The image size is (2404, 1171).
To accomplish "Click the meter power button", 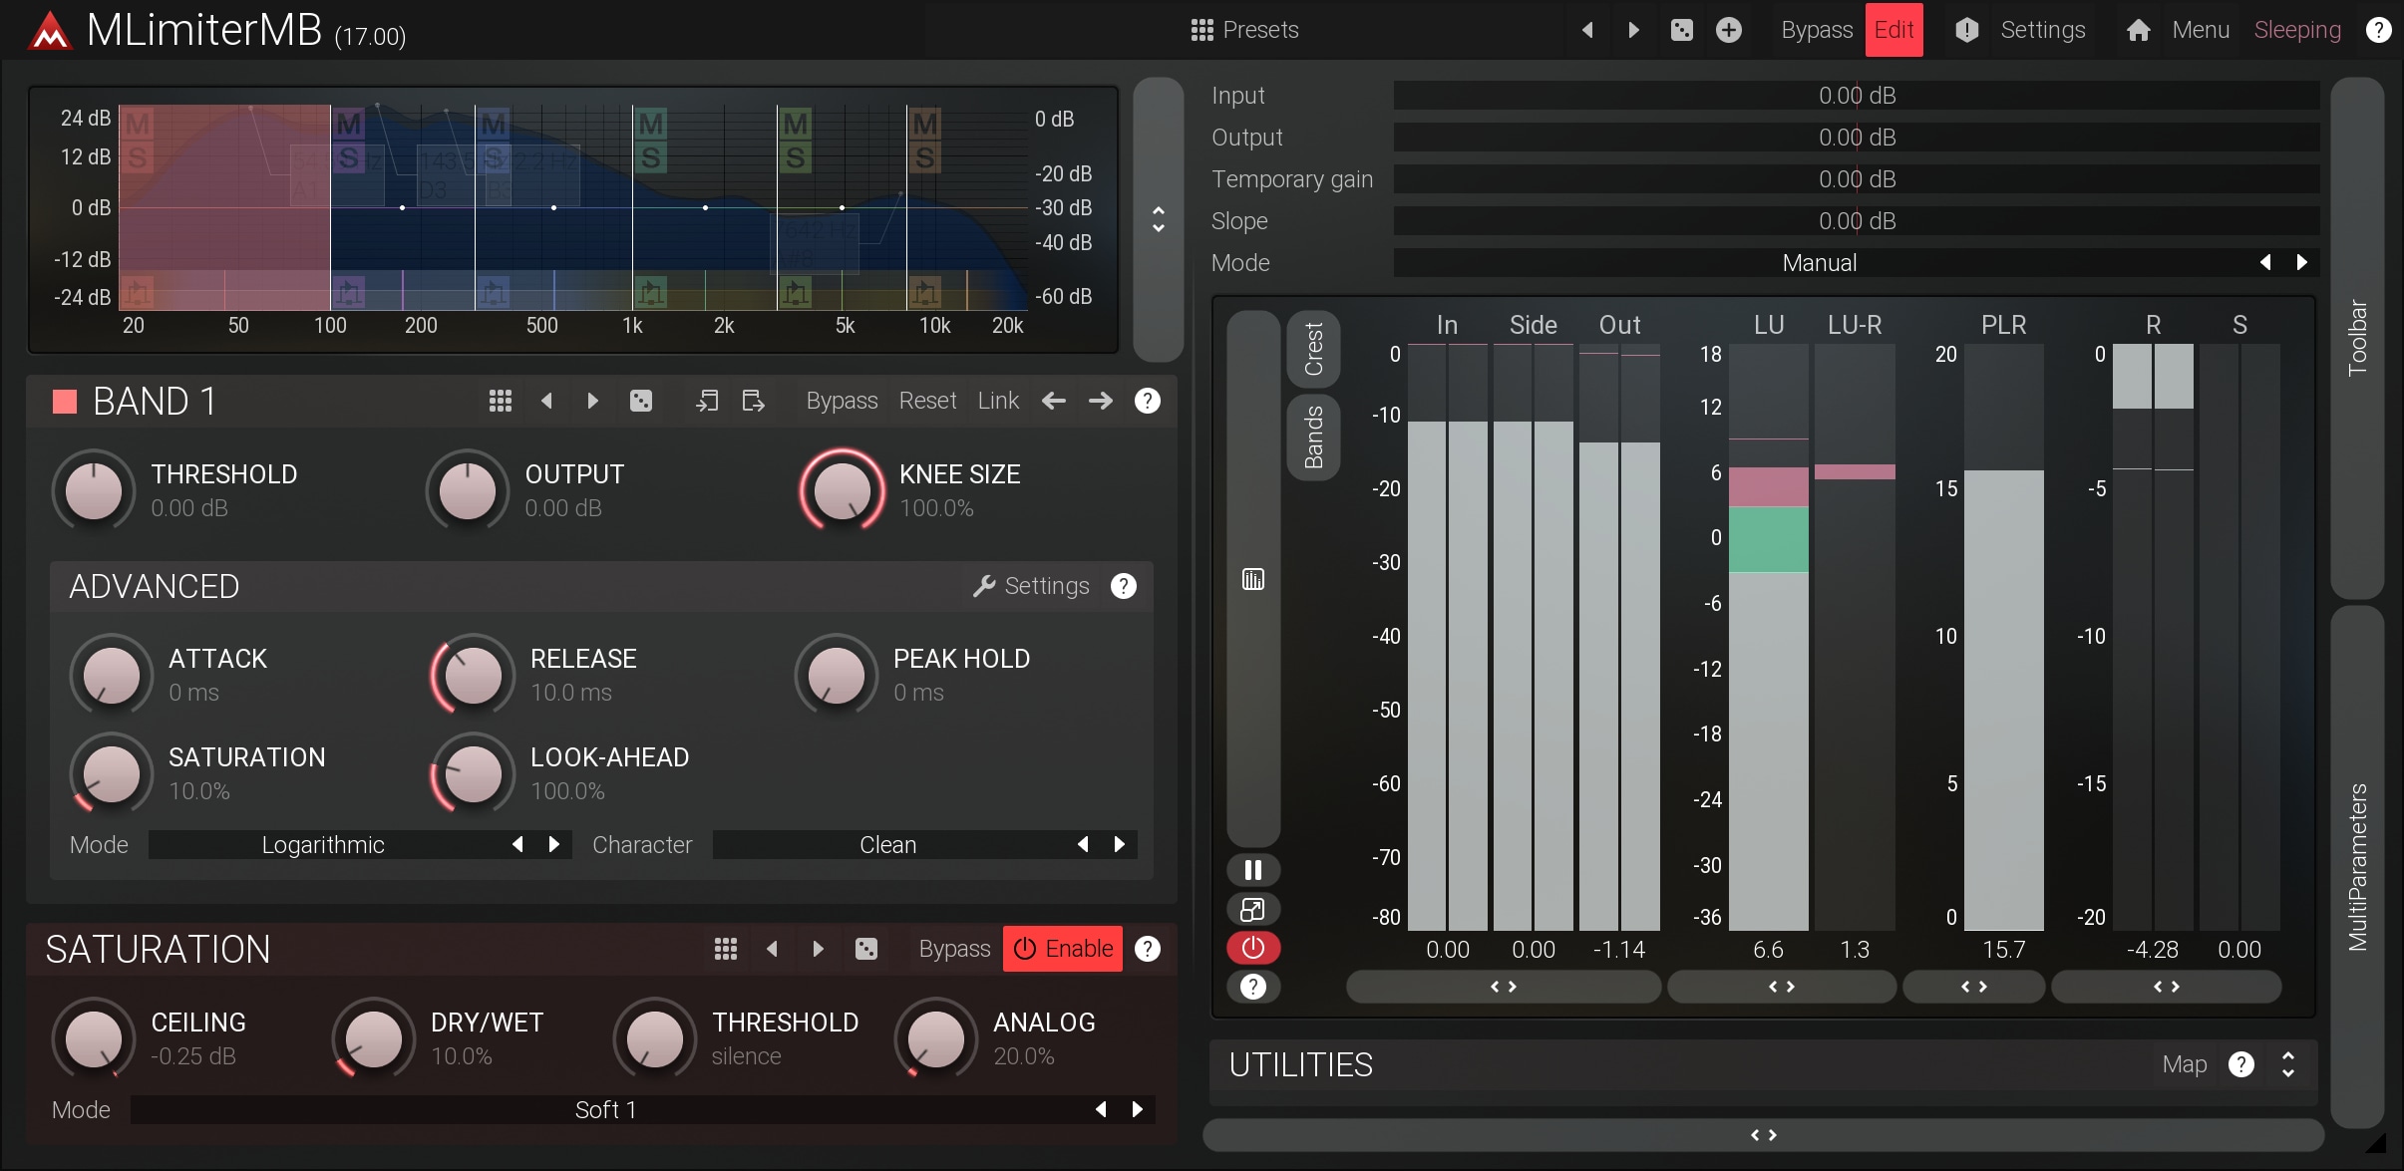I will coord(1252,948).
